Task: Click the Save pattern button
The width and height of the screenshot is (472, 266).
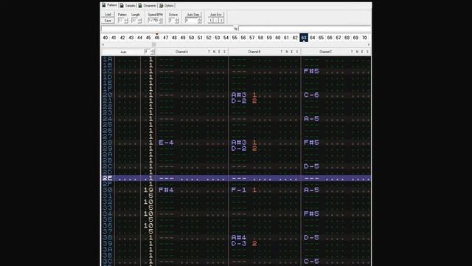Action: pyautogui.click(x=108, y=21)
